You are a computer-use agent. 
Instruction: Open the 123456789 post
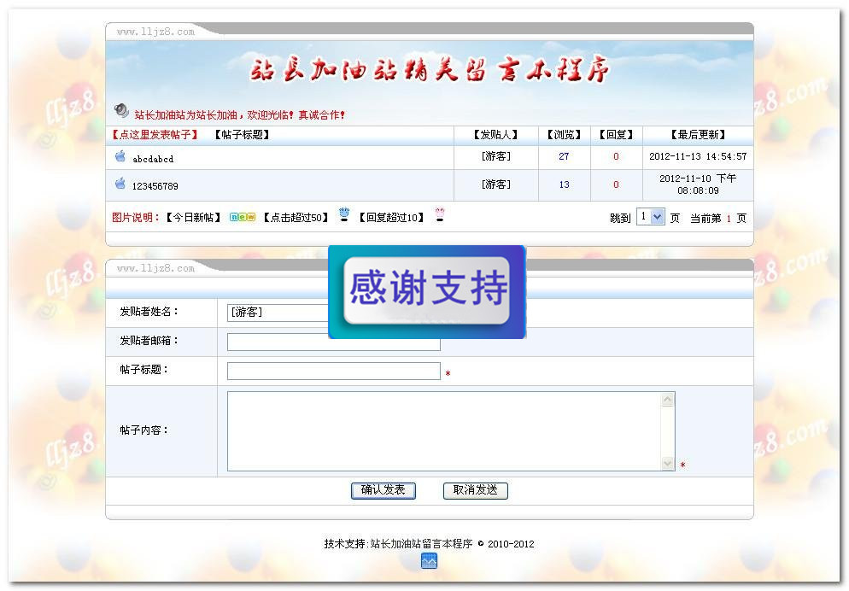[x=155, y=186]
